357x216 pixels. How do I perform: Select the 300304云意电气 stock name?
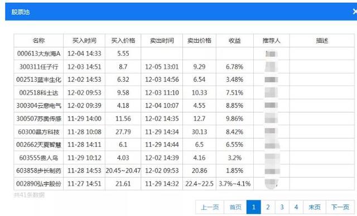point(38,106)
